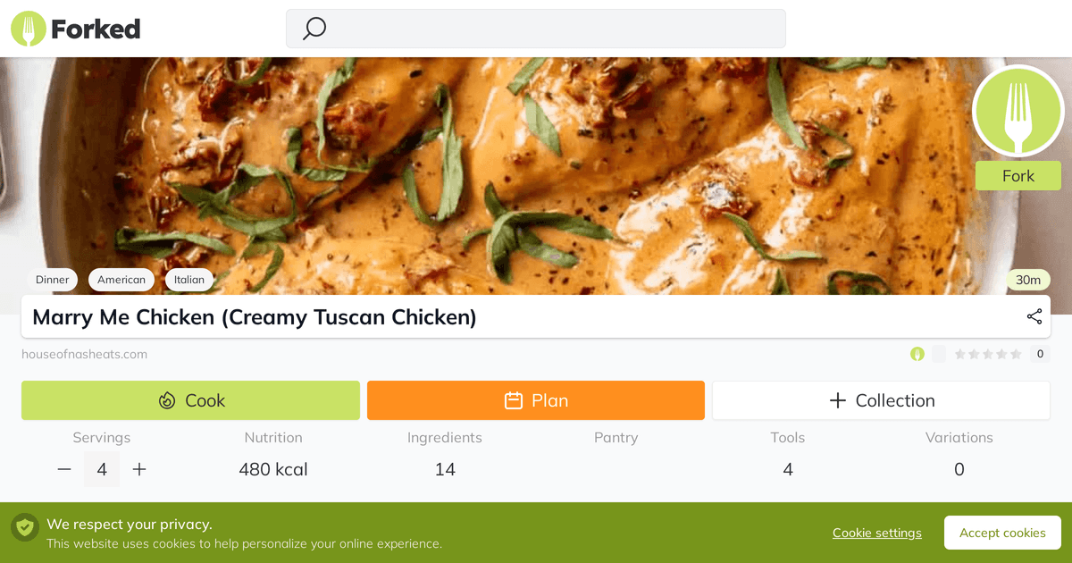This screenshot has height=563, width=1072.
Task: Click the plus icon on the Collection button
Action: [x=838, y=400]
